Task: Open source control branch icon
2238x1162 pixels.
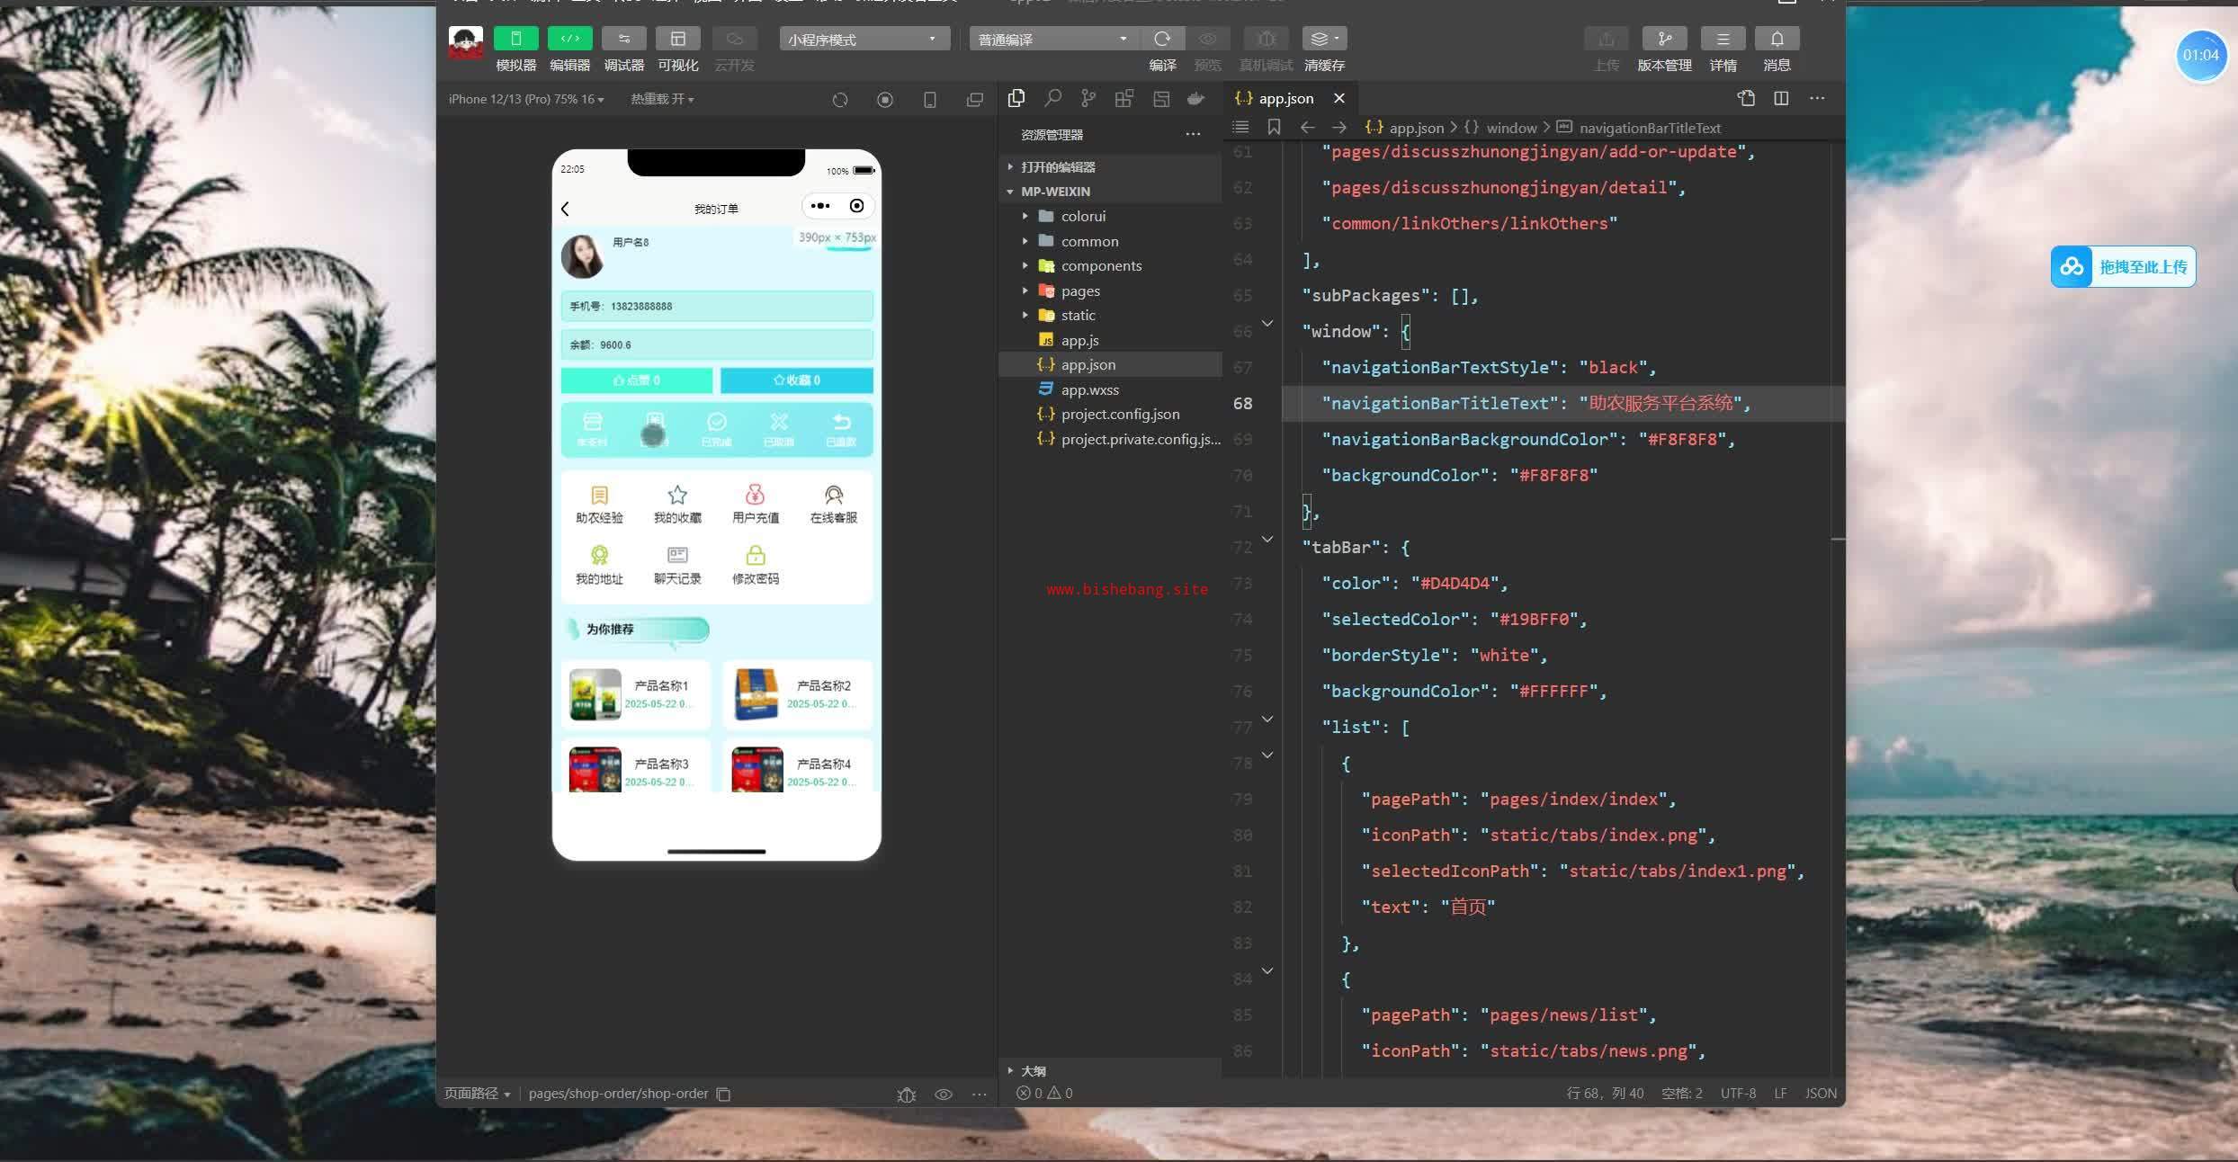Action: click(x=1088, y=98)
